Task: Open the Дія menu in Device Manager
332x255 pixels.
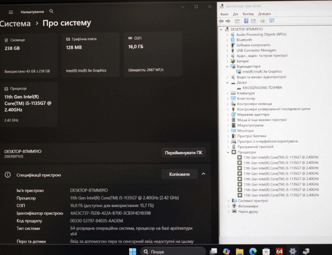Action: (235, 14)
